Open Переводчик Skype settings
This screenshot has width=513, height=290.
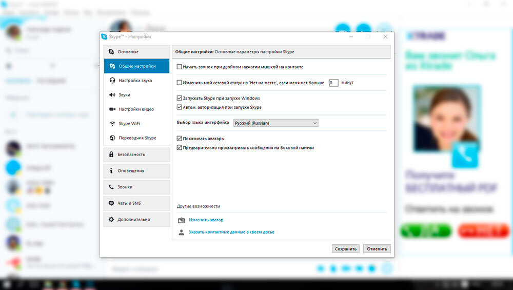(x=137, y=138)
